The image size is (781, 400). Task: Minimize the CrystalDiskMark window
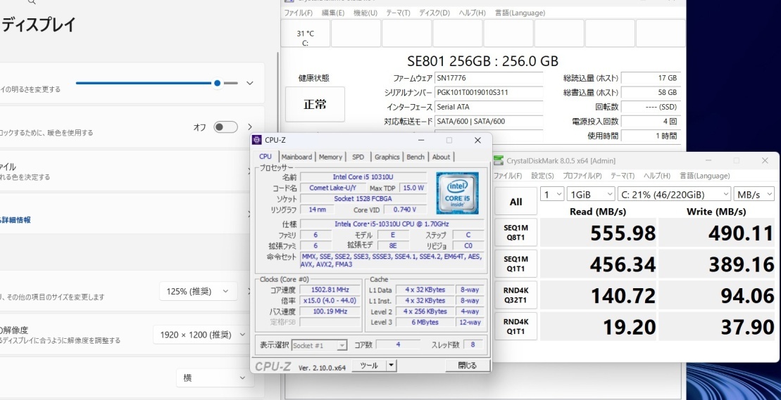pos(708,160)
